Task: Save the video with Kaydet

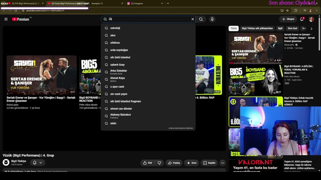Action: (209, 163)
